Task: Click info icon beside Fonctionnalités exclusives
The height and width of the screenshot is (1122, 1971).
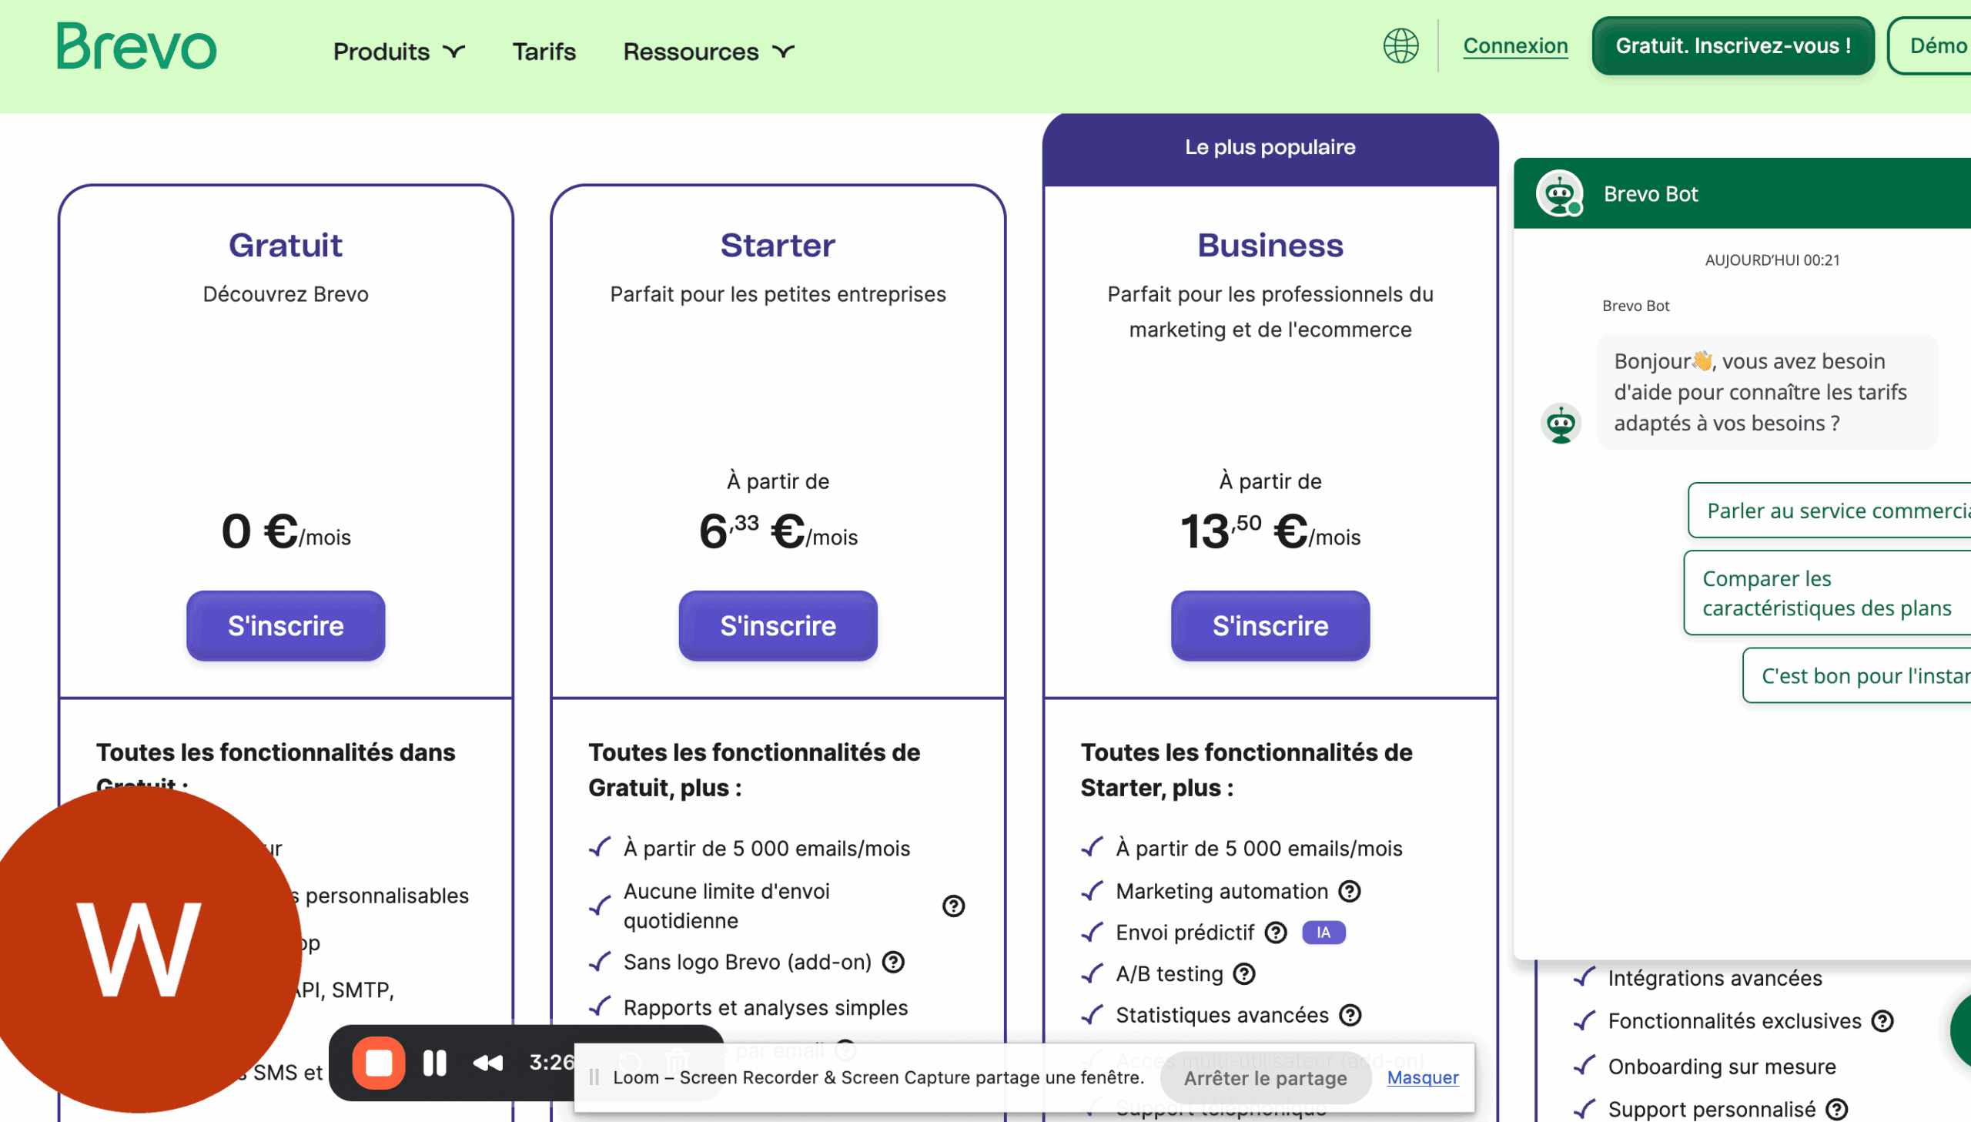Action: 1883,1021
